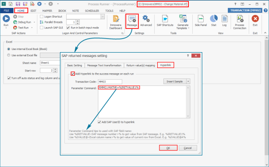Click the Parallel threads icon
269x167 pixels.
(42, 22)
